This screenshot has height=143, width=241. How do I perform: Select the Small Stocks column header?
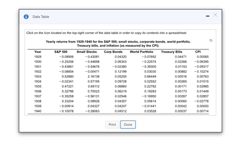87,52
